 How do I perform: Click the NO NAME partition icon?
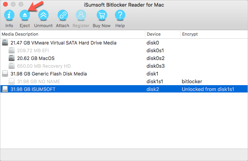pos(12,81)
